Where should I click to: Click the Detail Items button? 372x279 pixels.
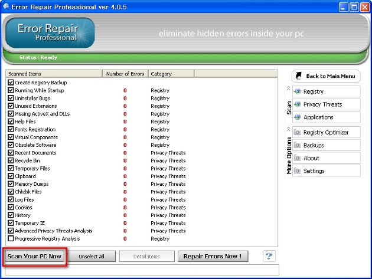point(146,257)
